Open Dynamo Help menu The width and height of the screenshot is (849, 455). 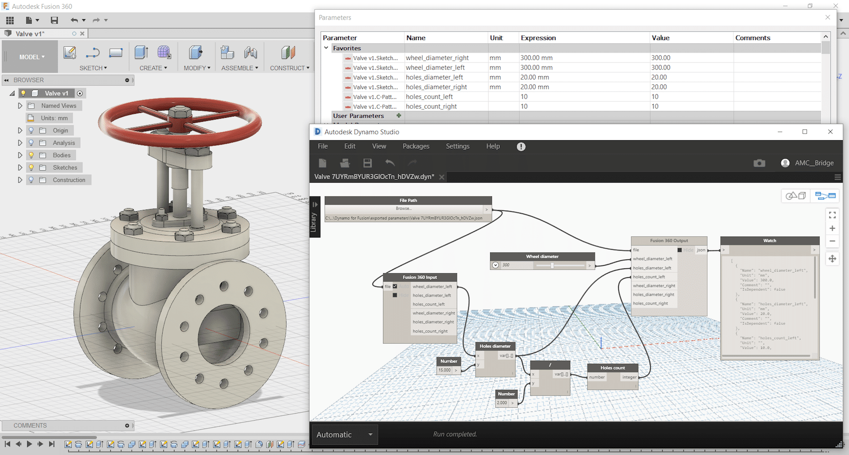tap(493, 146)
